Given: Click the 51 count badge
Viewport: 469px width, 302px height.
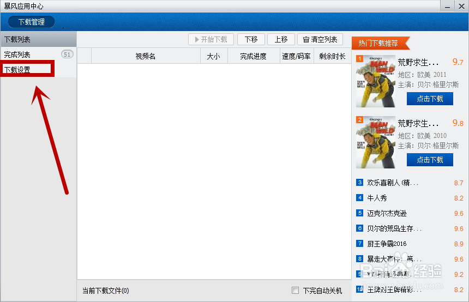Looking at the screenshot, I should (x=67, y=55).
